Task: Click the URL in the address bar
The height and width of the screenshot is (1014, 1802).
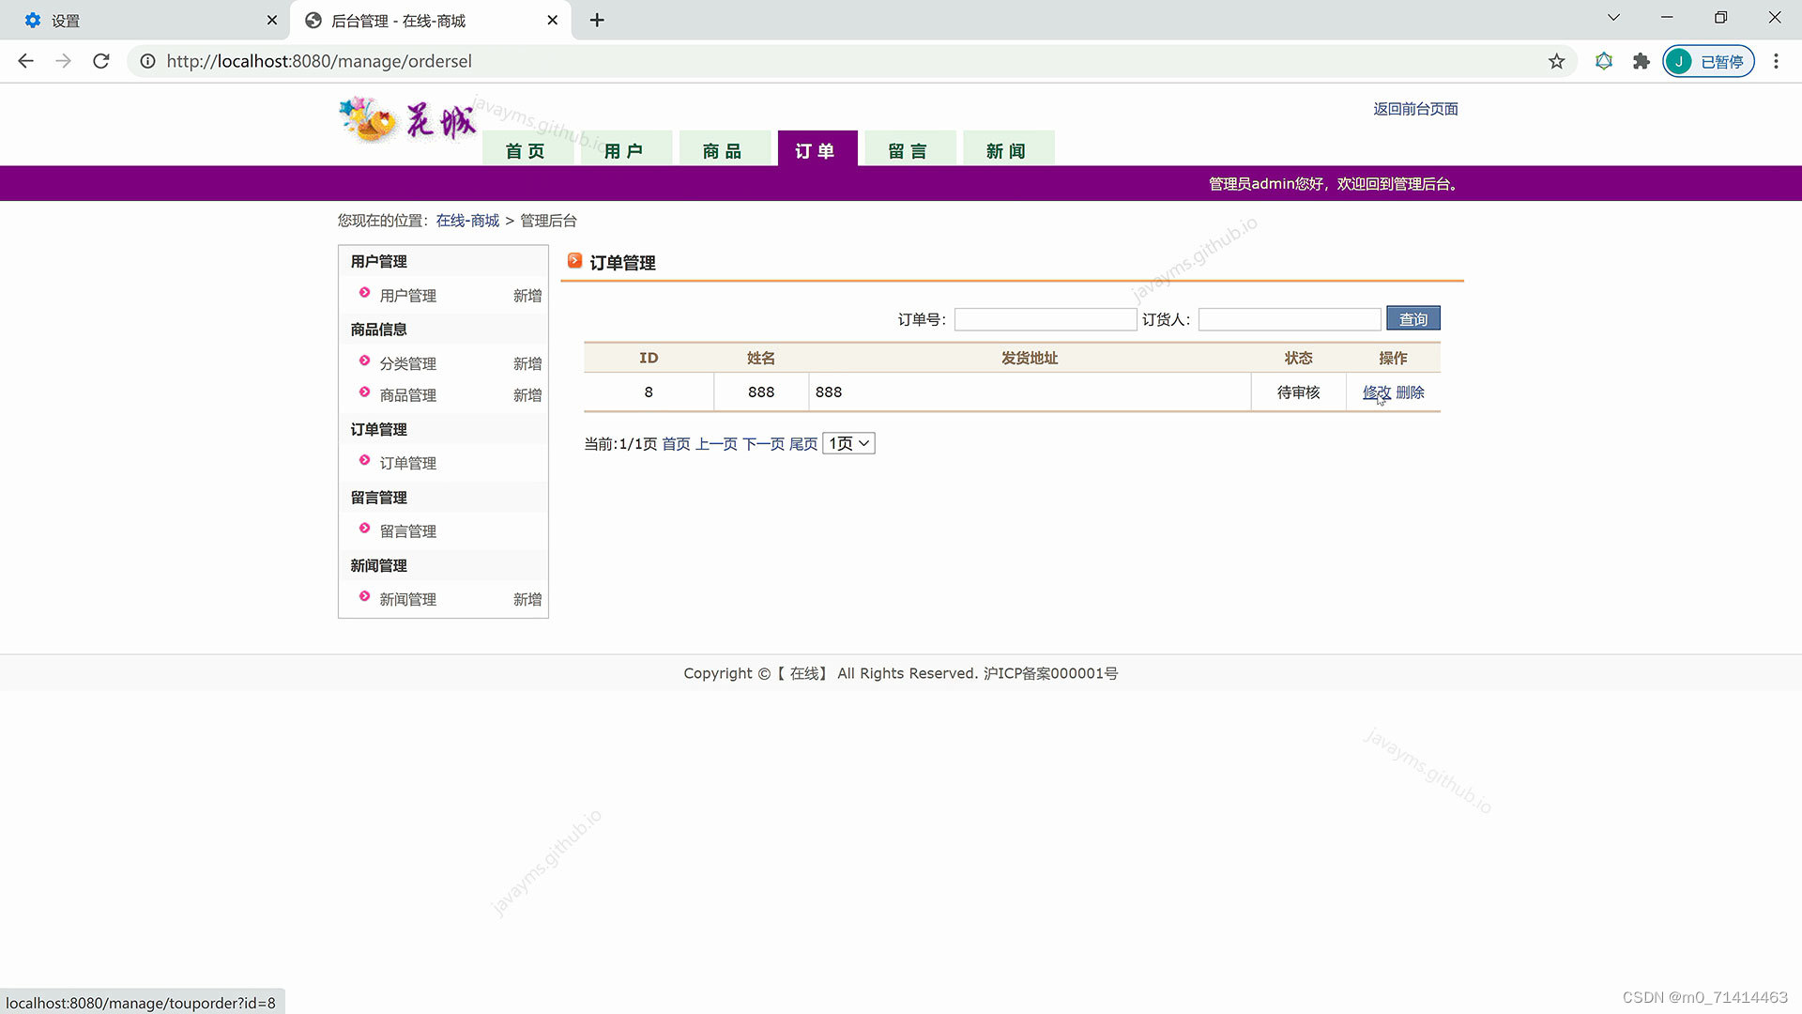Action: (x=319, y=61)
